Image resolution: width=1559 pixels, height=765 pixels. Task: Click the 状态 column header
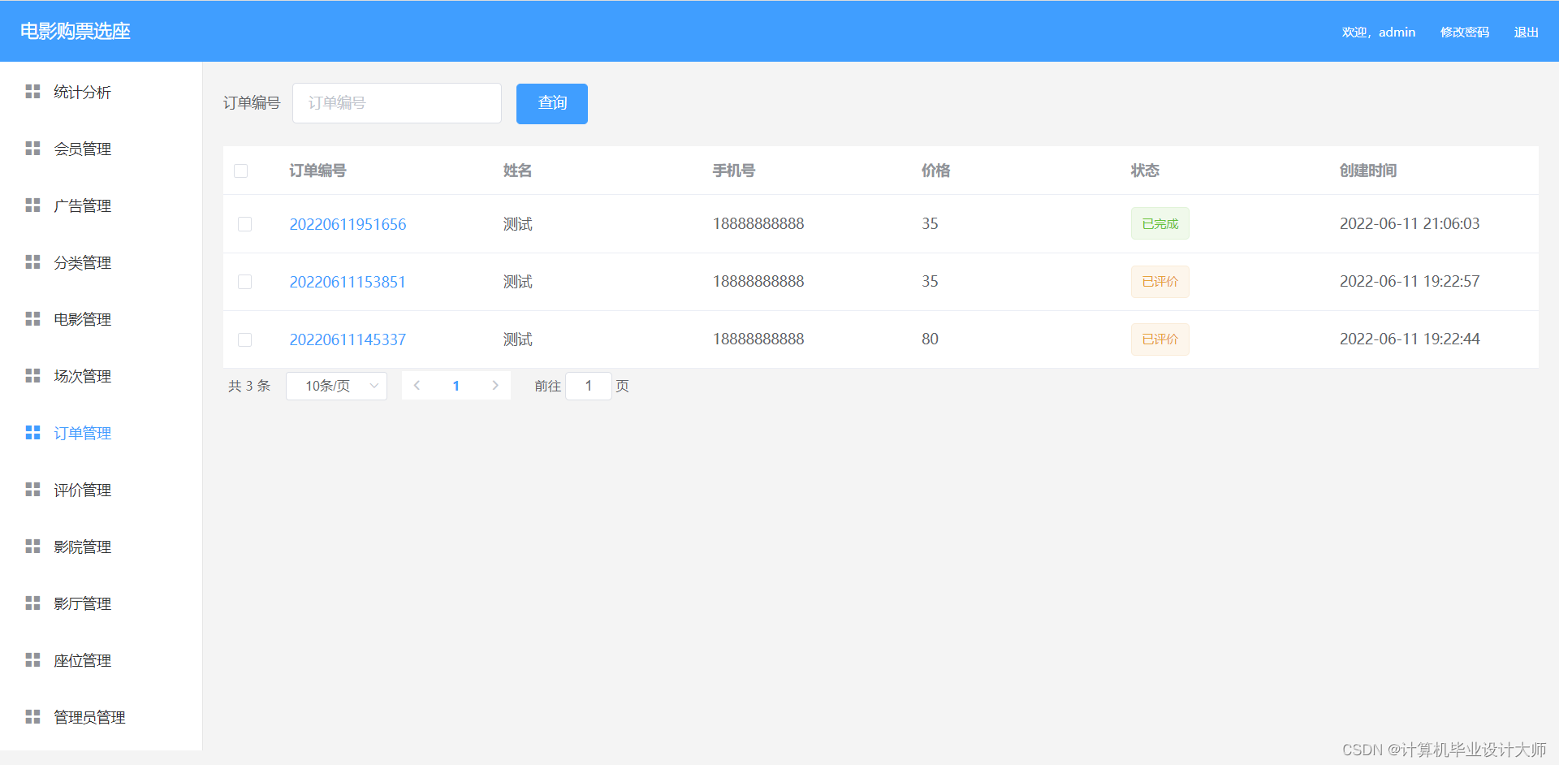pyautogui.click(x=1145, y=171)
